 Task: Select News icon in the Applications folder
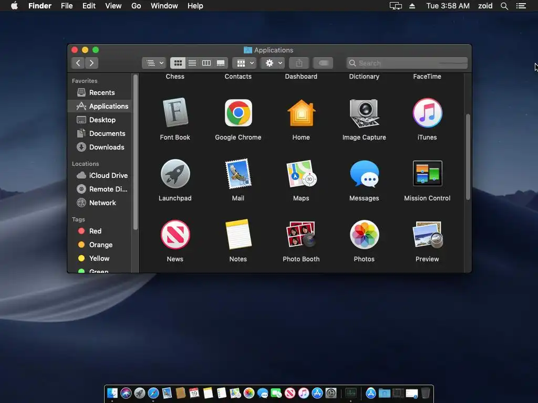tap(175, 235)
